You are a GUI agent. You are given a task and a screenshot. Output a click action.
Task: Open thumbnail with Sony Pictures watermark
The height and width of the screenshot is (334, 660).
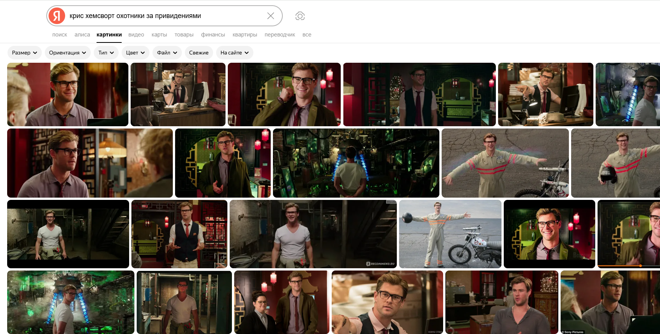610,302
